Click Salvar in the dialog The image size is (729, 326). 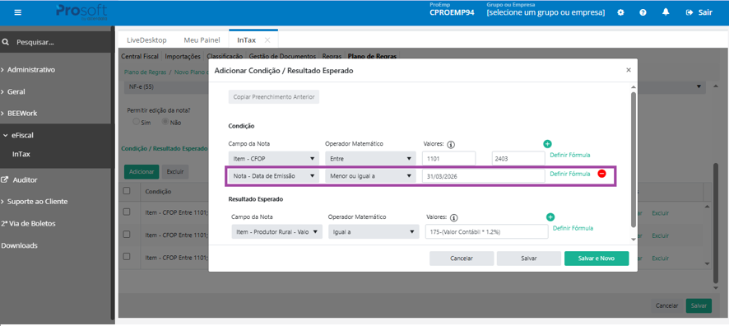[528, 258]
